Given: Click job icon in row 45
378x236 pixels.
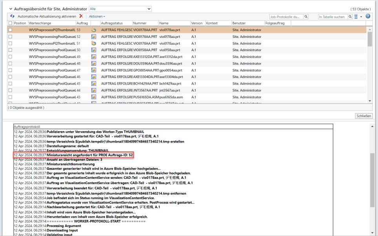Looking at the screenshot, I should [x=94, y=83].
